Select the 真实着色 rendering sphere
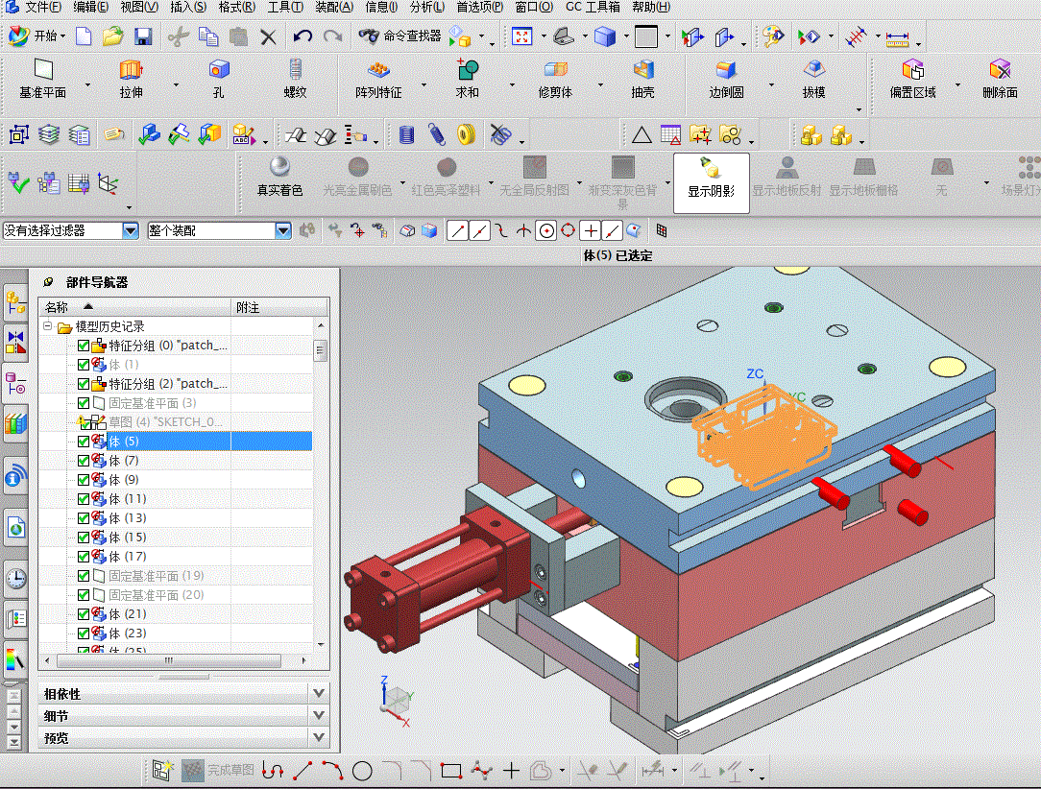This screenshot has height=789, width=1041. coord(279,167)
